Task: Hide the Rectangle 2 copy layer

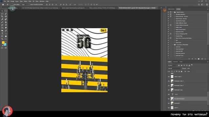Action: tap(169, 90)
